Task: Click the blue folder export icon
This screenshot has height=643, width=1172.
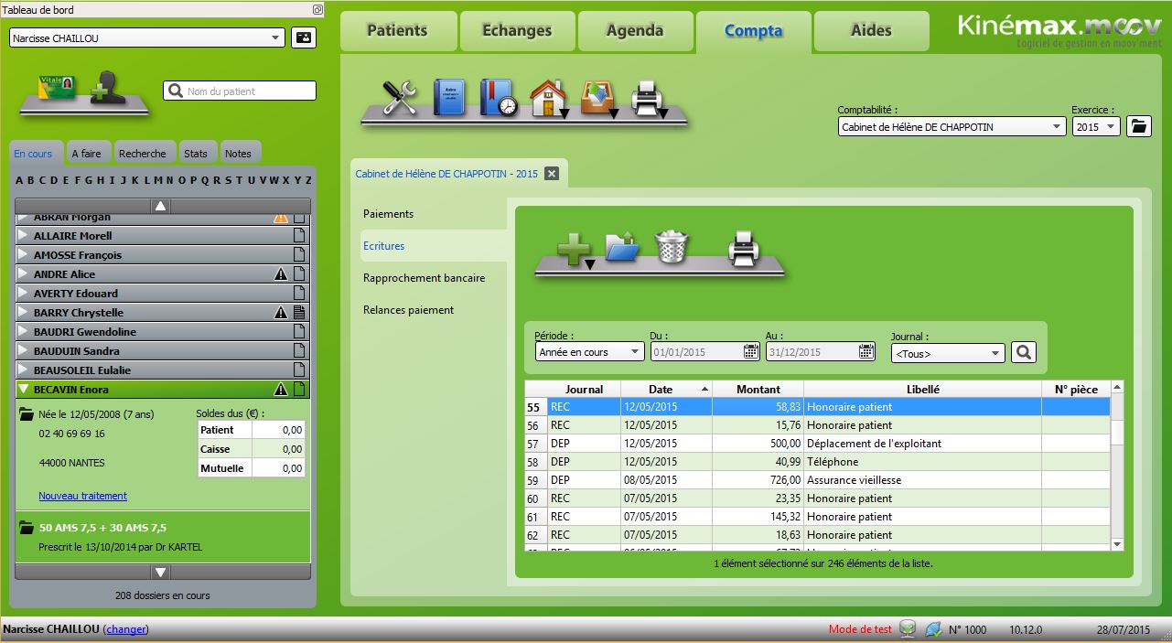Action: coord(622,248)
